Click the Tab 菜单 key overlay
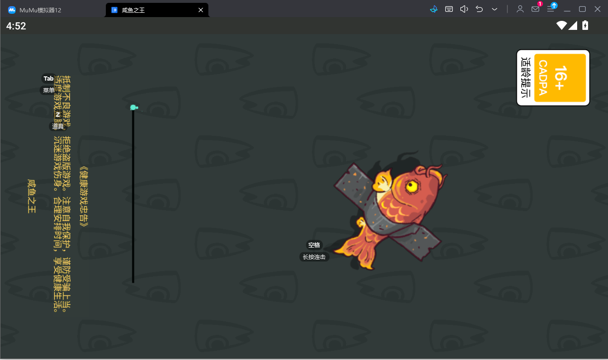This screenshot has height=360, width=608. pyautogui.click(x=48, y=84)
